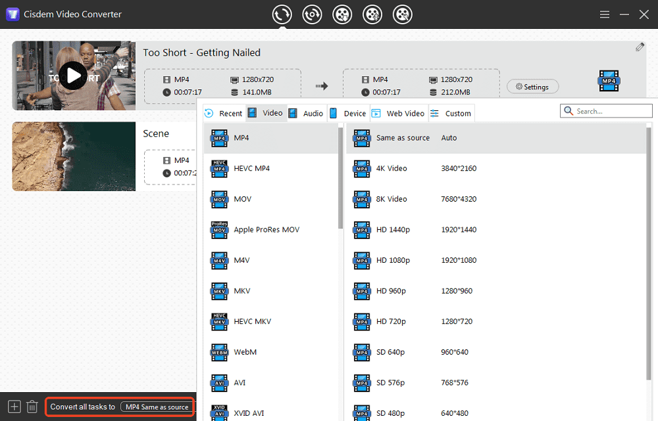Screen dimensions: 658x421
Task: Choose SD 640p preset
Action: (496, 352)
